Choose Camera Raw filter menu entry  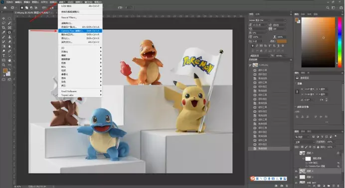[x=80, y=31]
